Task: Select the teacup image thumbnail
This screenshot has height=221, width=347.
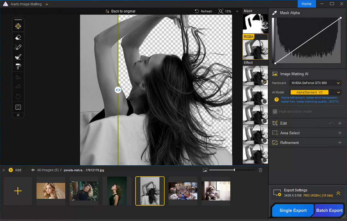Action: (x=183, y=191)
